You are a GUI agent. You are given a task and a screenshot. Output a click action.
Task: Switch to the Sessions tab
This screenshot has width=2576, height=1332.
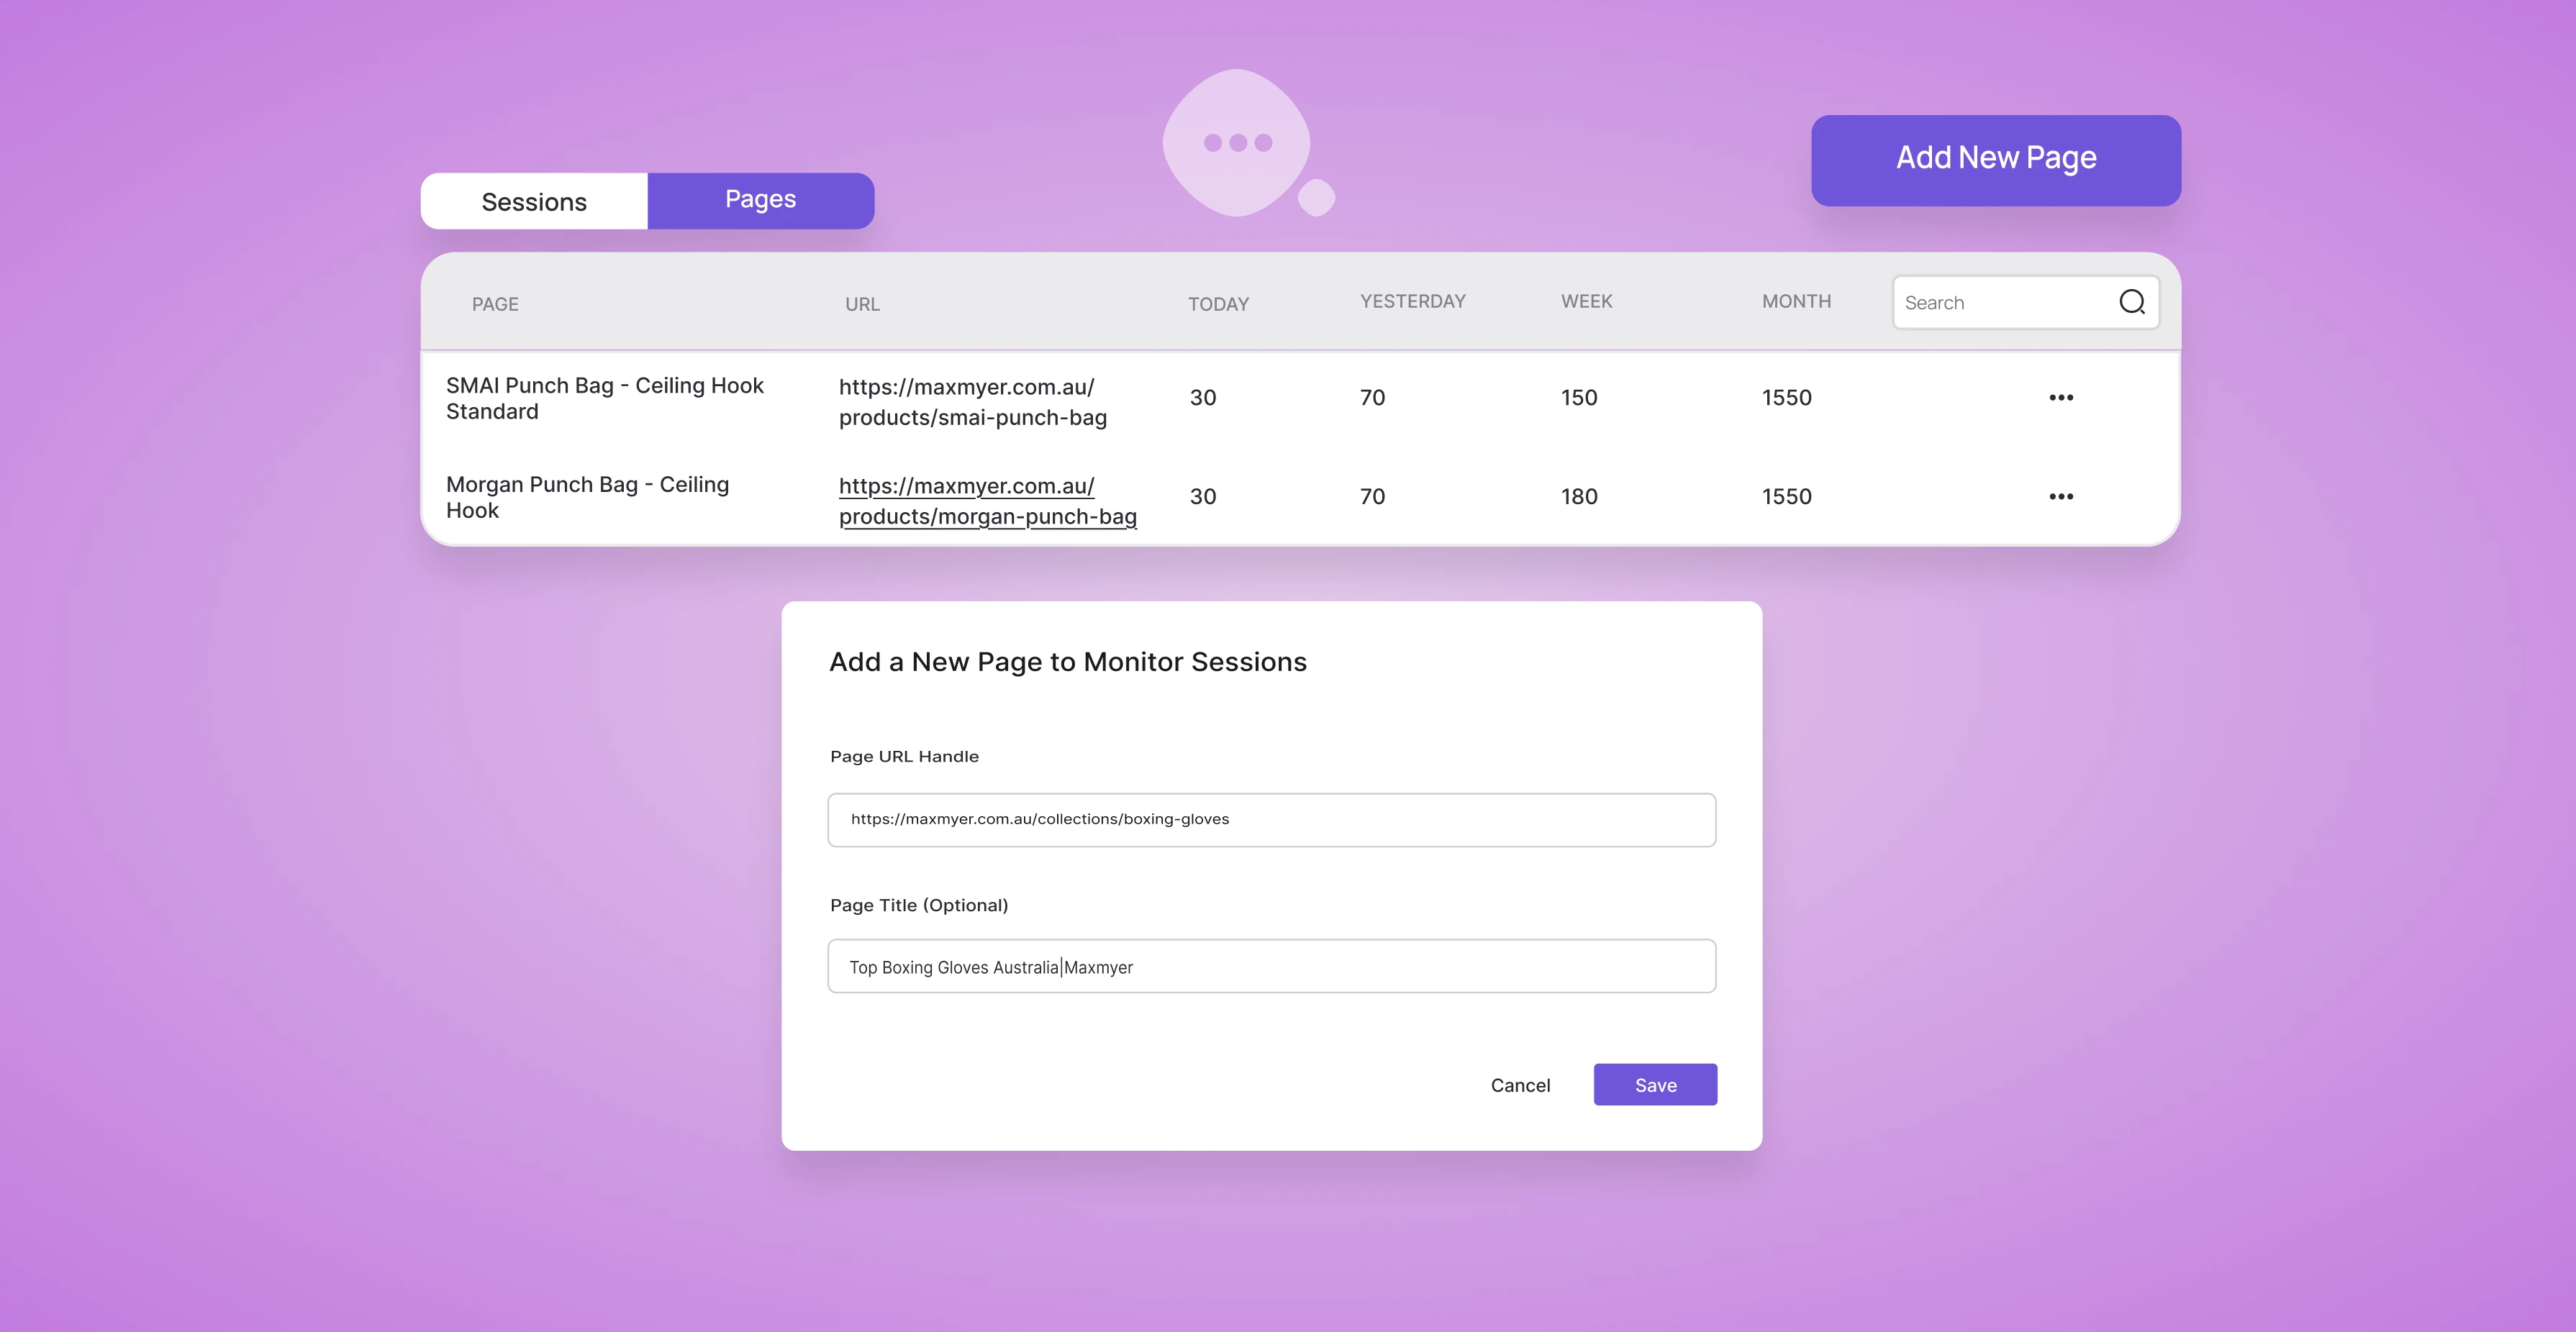point(534,201)
